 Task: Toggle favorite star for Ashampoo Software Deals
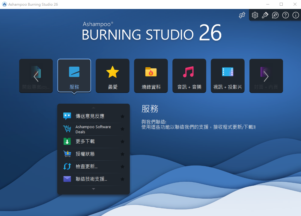click(x=123, y=129)
